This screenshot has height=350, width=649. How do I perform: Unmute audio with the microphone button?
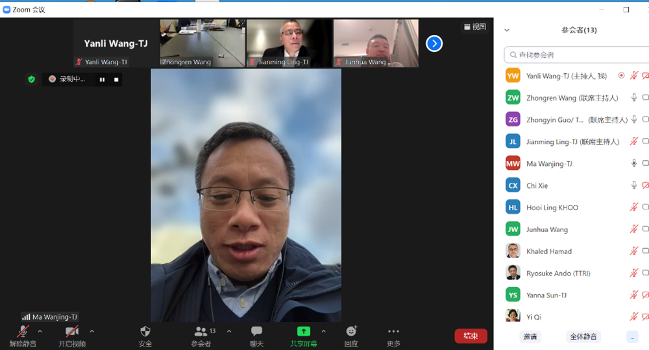23,332
